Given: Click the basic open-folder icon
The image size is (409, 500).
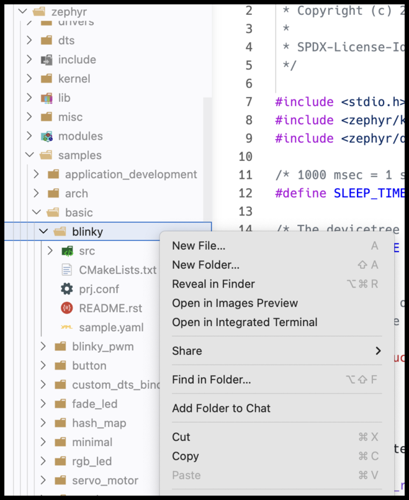Looking at the screenshot, I should (53, 212).
